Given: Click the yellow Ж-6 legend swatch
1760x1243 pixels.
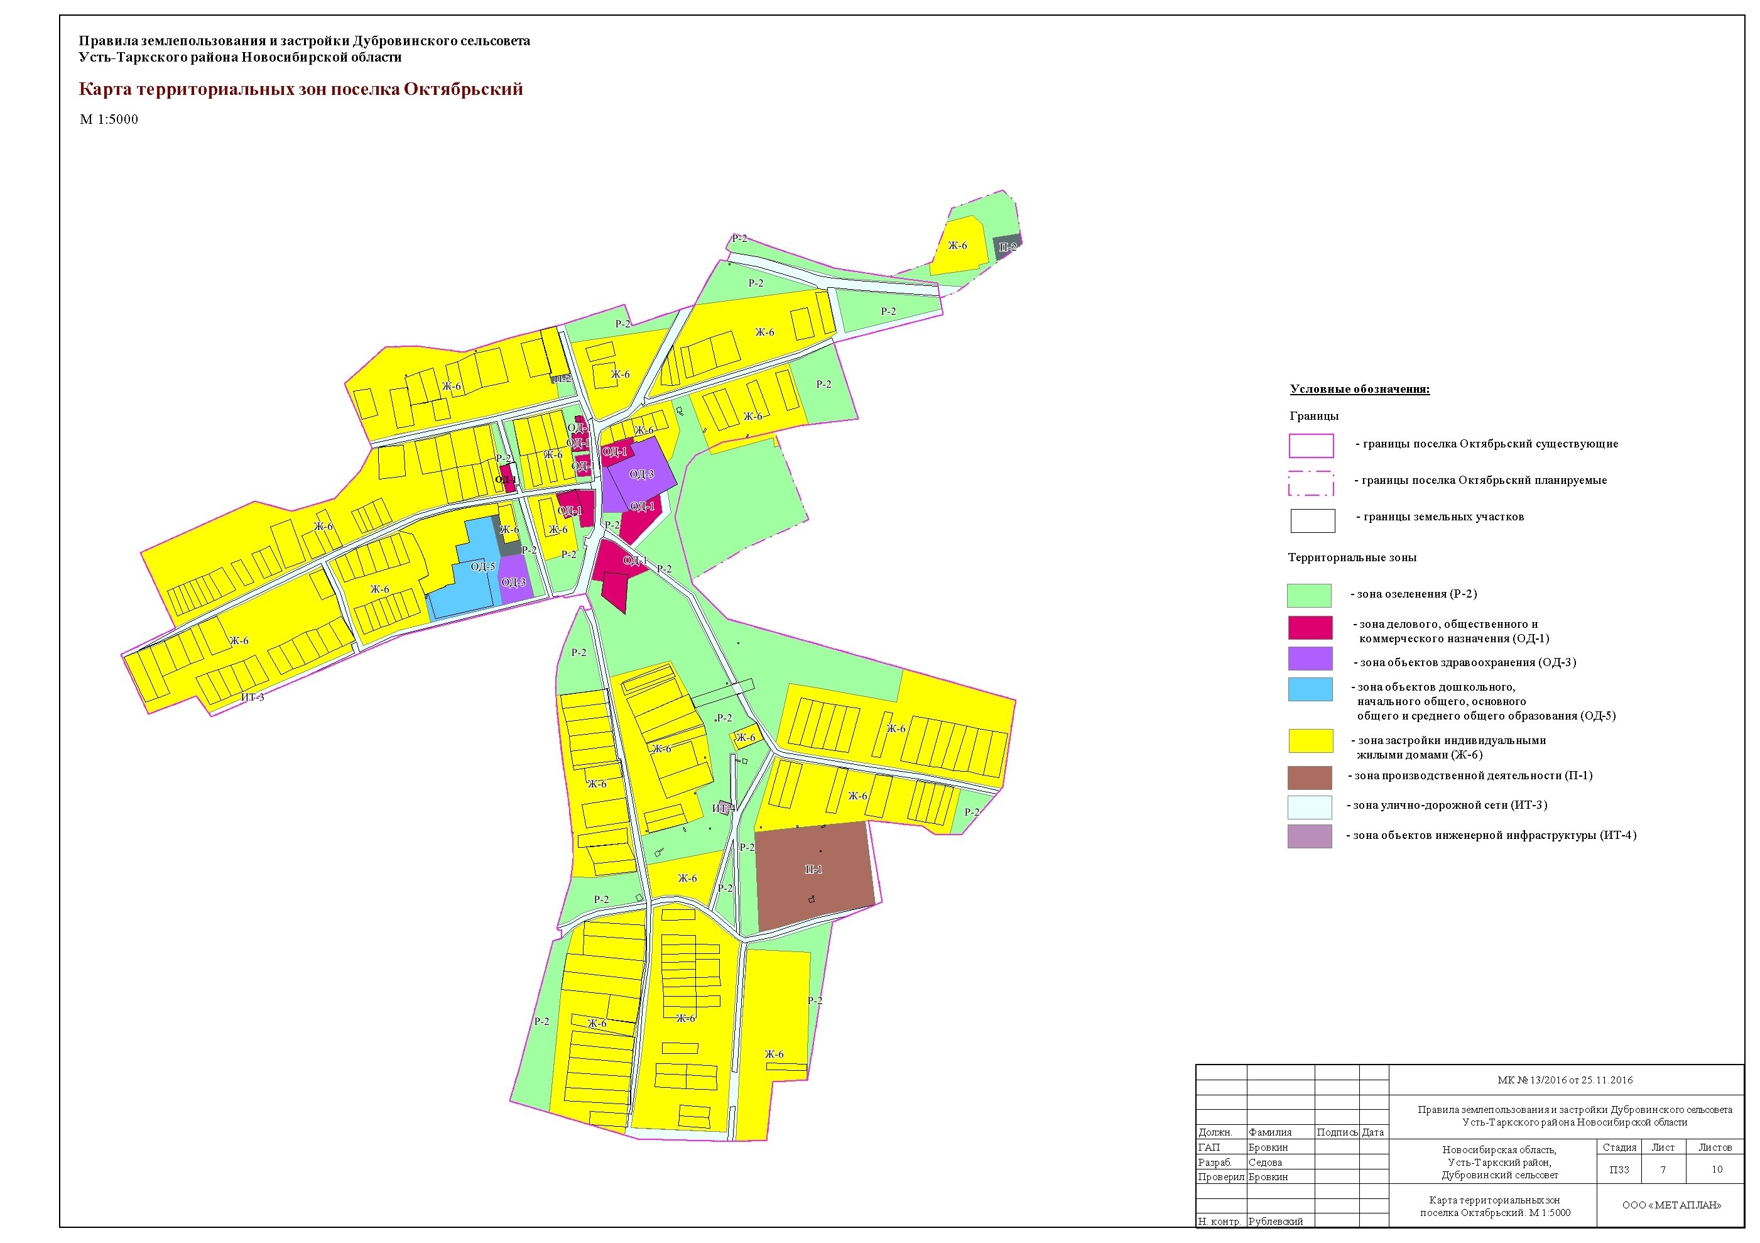Looking at the screenshot, I should pos(1310,741).
